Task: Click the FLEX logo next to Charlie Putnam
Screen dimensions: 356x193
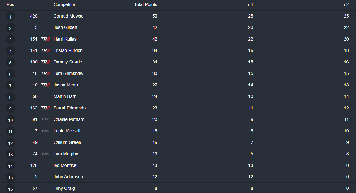Action: (x=45, y=119)
